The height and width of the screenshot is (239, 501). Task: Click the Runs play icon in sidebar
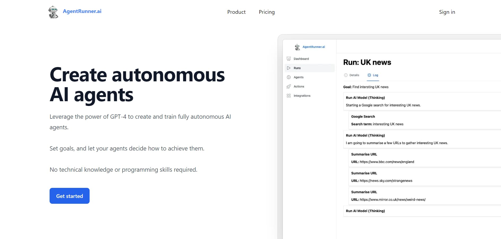289,68
